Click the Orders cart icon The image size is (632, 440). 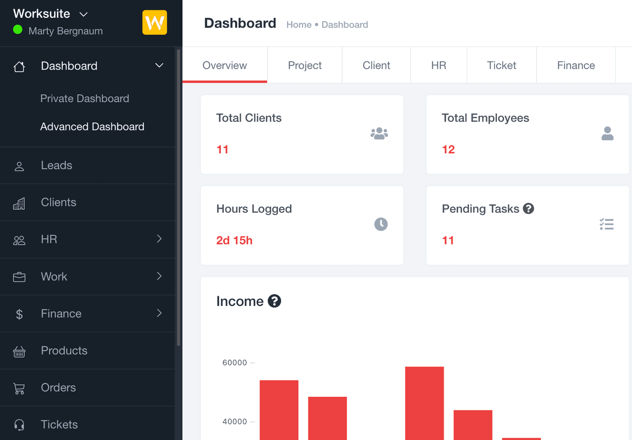pyautogui.click(x=19, y=388)
